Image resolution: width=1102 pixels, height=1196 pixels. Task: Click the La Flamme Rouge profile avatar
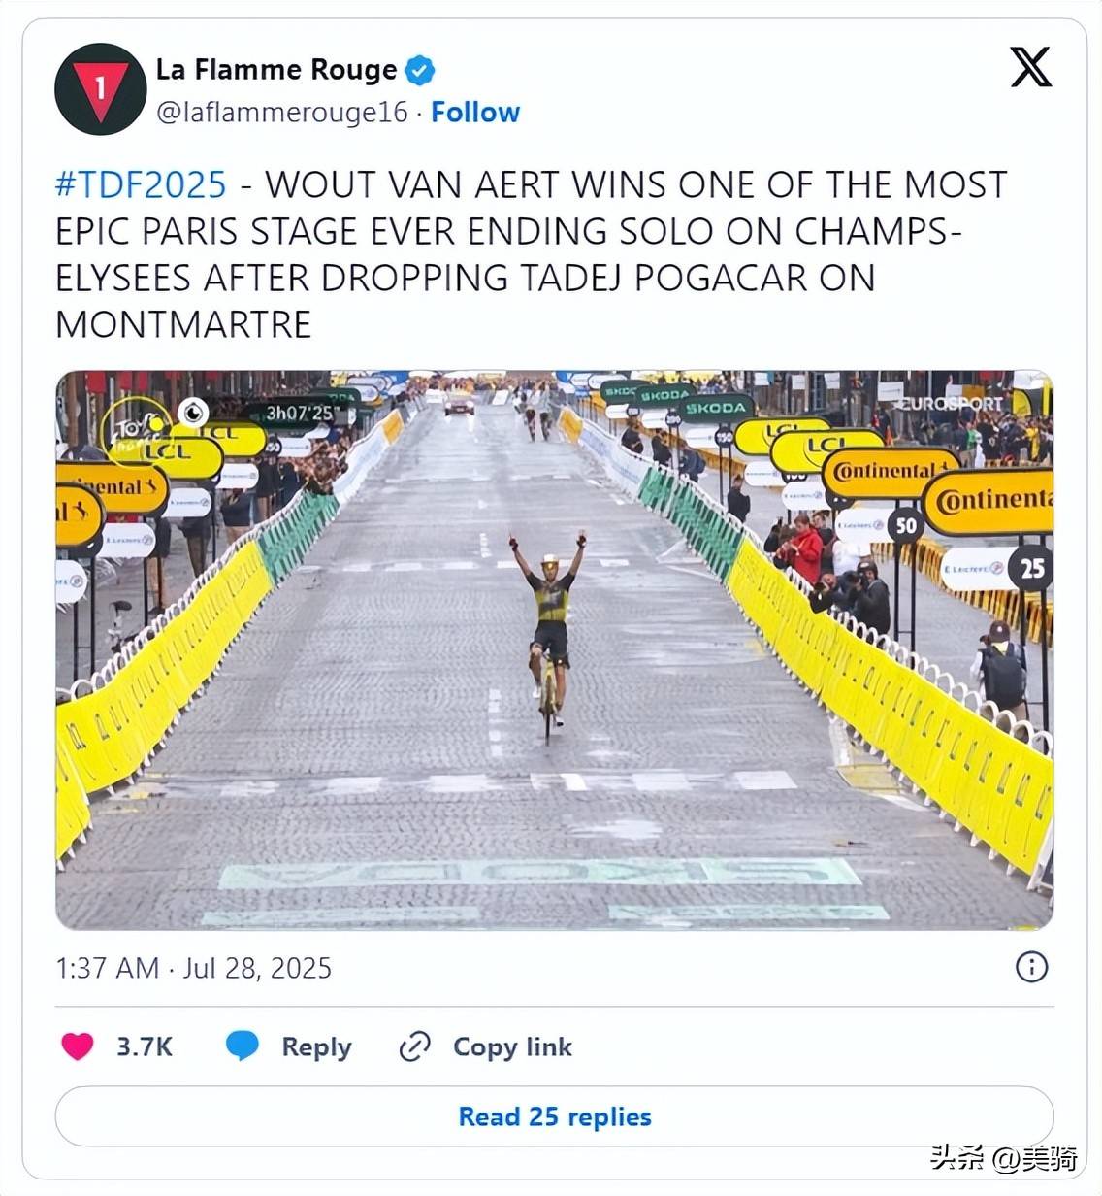[x=101, y=89]
